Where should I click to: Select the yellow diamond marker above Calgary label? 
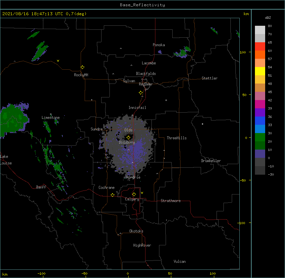(x=134, y=194)
